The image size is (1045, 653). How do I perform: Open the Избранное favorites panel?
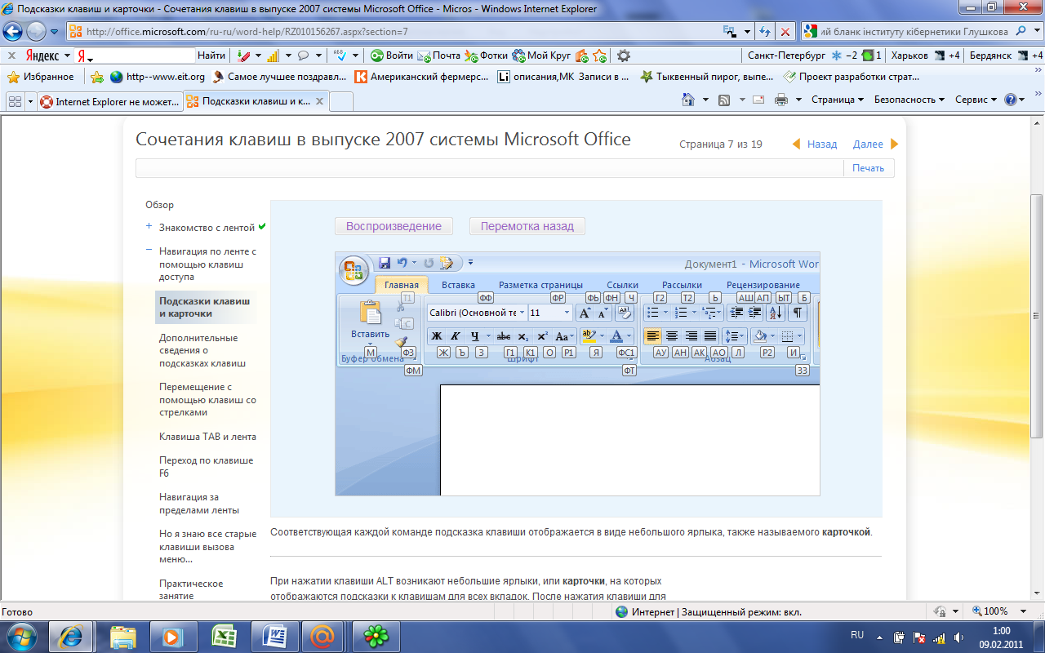point(41,77)
